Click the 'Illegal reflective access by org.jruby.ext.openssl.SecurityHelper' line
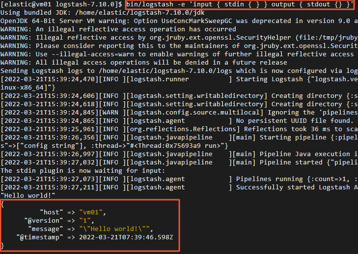The height and width of the screenshot is (254, 358). pyautogui.click(x=179, y=38)
